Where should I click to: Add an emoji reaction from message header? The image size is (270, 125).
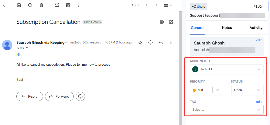[150, 42]
